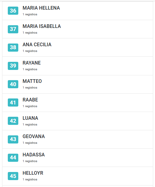Click the number 38 rank badge
Screen dimensions: 155x187
[13, 47]
